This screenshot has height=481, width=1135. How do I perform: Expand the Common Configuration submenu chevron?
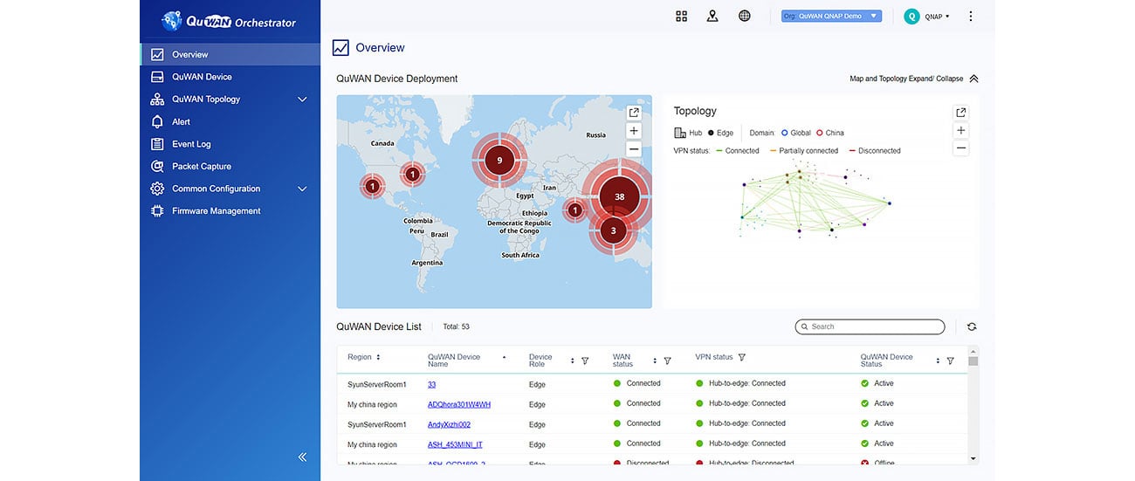click(302, 189)
